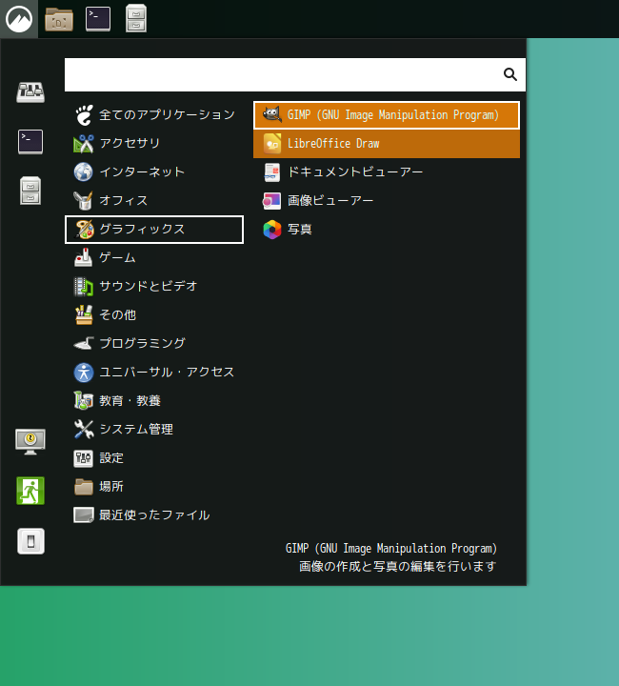Select the サウンドとビデオ category
This screenshot has height=686, width=619.
pyautogui.click(x=154, y=287)
